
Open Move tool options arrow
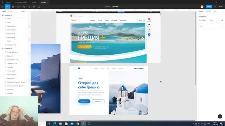point(9,7)
